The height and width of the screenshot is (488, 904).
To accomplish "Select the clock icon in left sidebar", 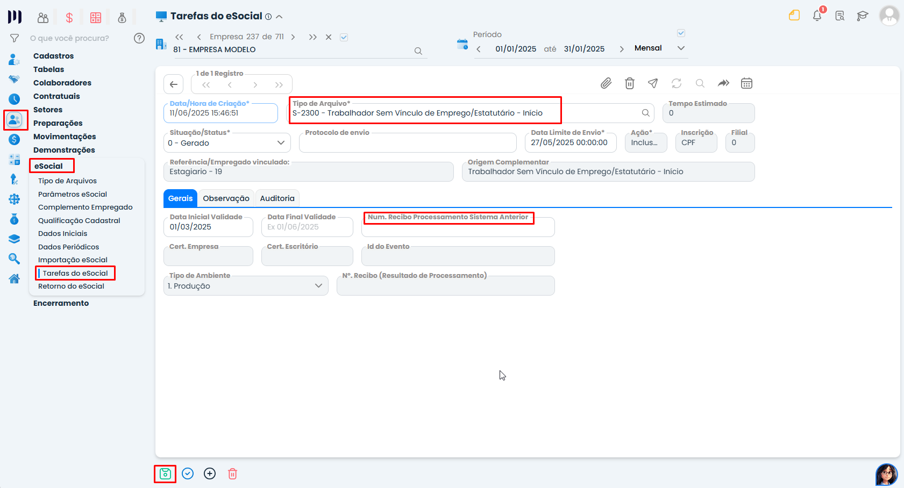I will 15,99.
